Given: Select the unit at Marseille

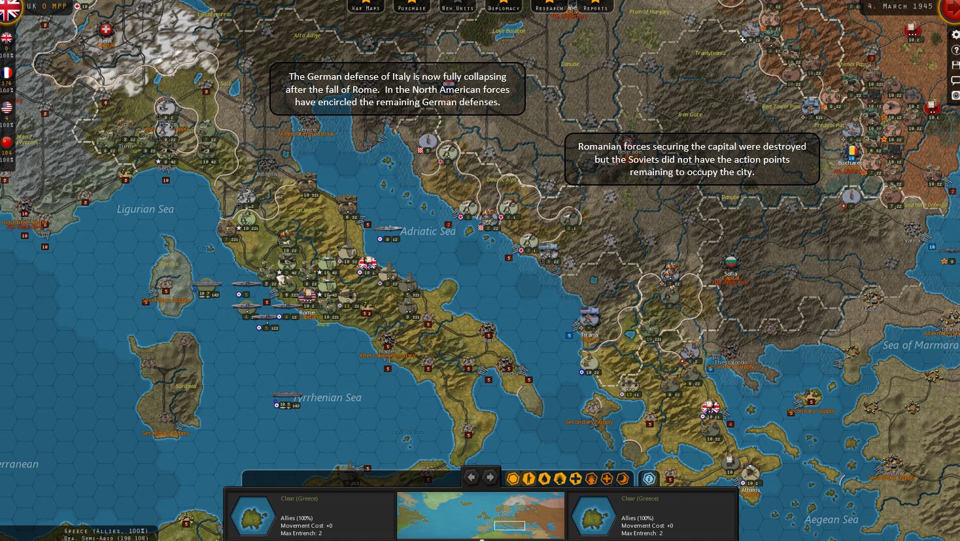Looking at the screenshot, I should [x=25, y=208].
